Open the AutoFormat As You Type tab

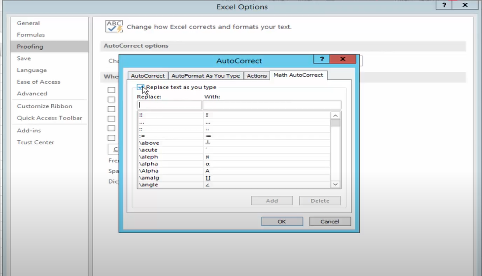206,76
